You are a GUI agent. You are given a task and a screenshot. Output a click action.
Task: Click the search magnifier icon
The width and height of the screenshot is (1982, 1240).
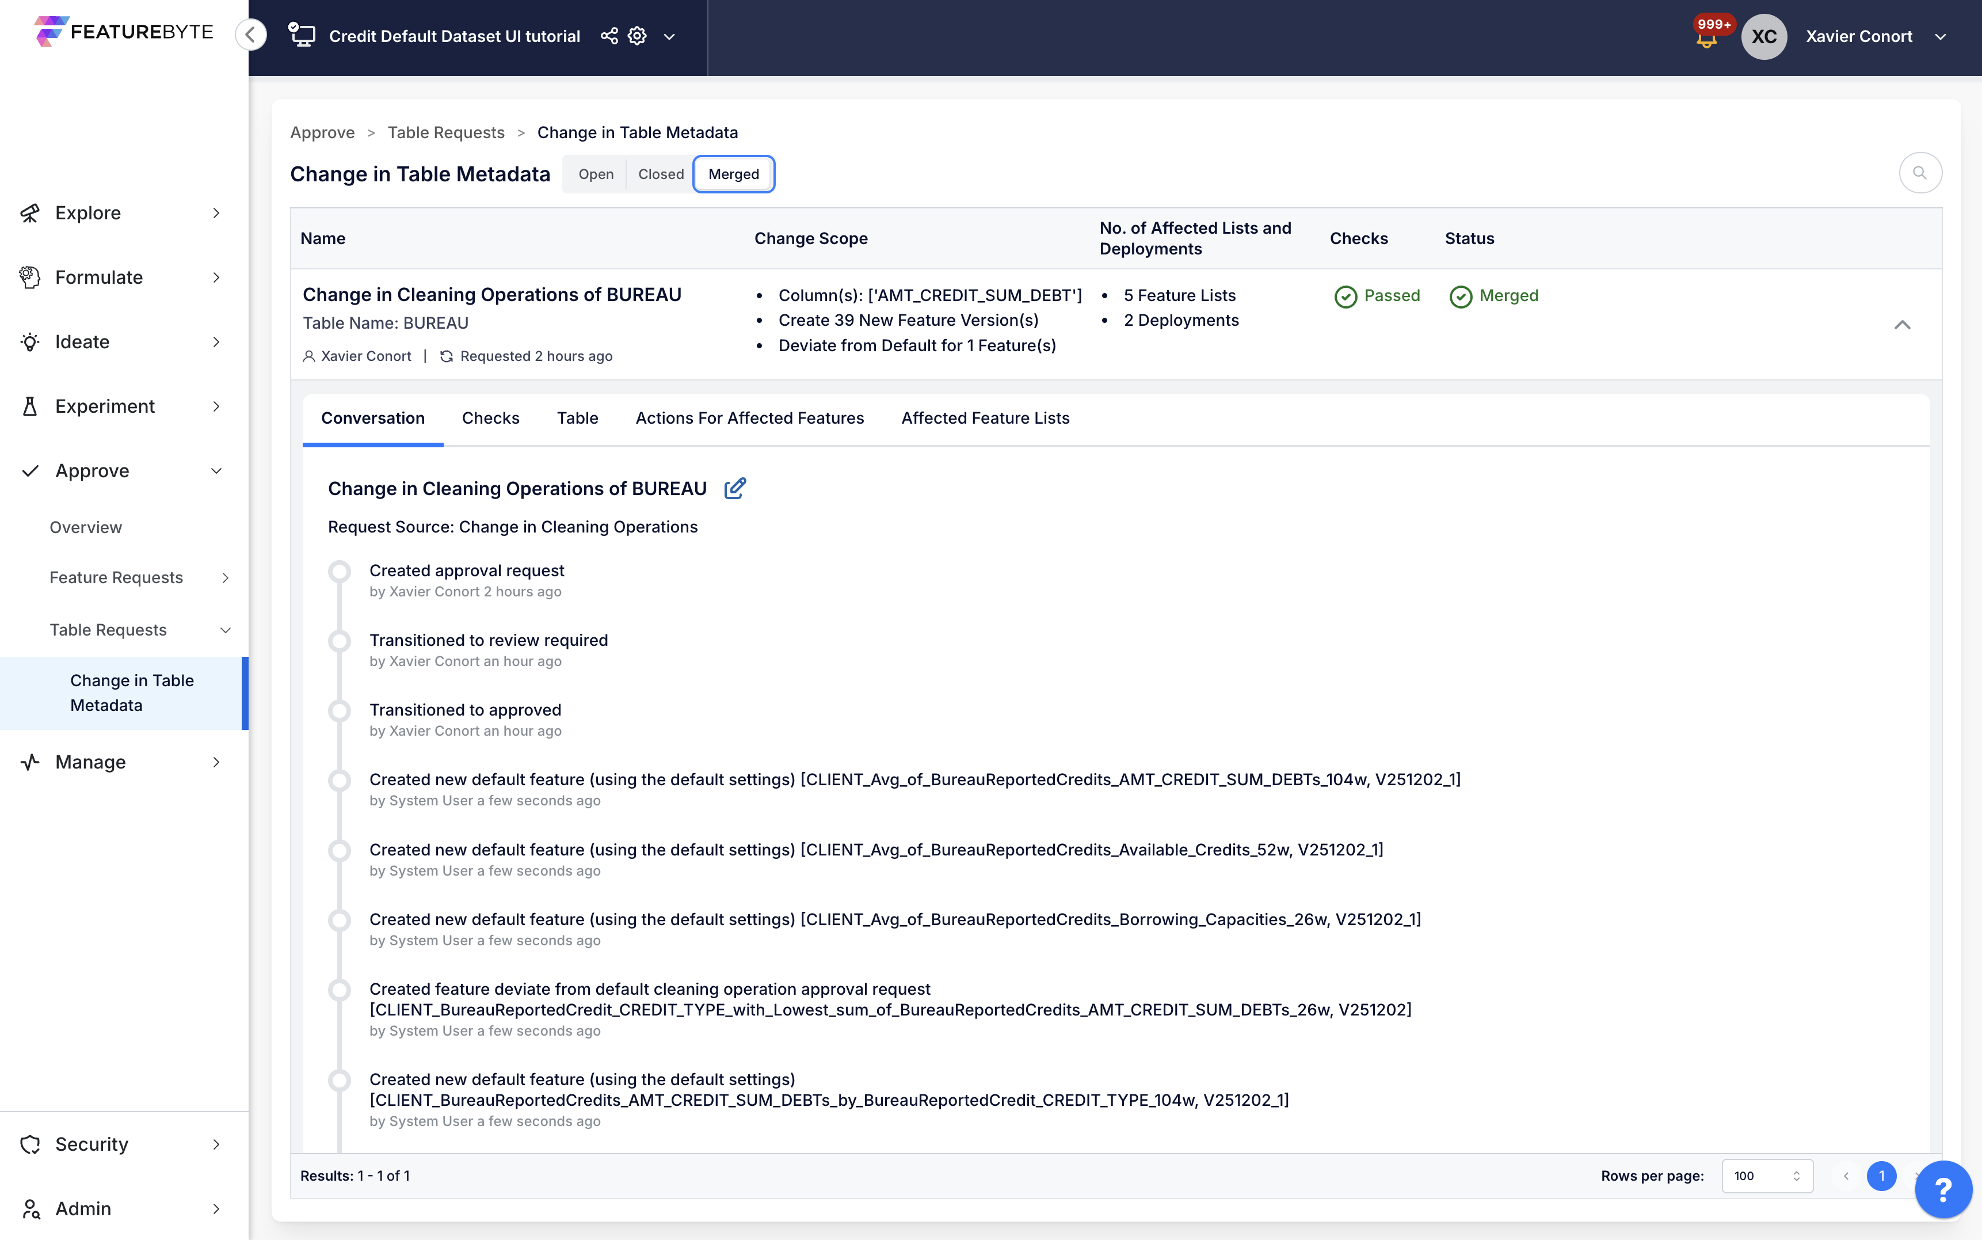click(x=1920, y=173)
